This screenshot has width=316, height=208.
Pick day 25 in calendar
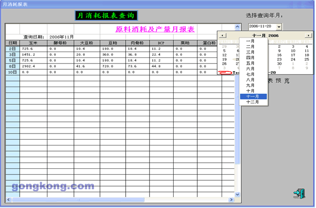[x=307, y=59]
